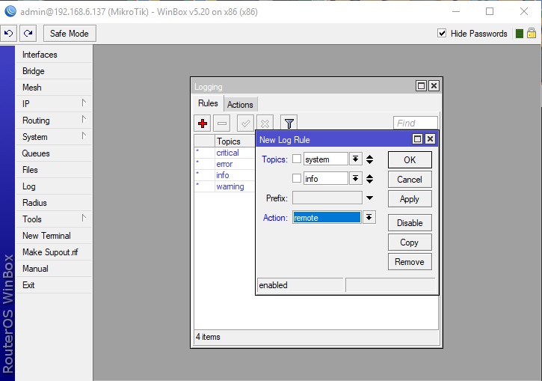Click OK in New Log Rule

[x=410, y=160]
